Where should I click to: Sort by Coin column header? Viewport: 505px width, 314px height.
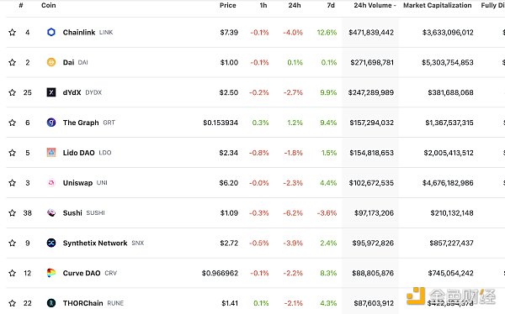[x=49, y=5]
